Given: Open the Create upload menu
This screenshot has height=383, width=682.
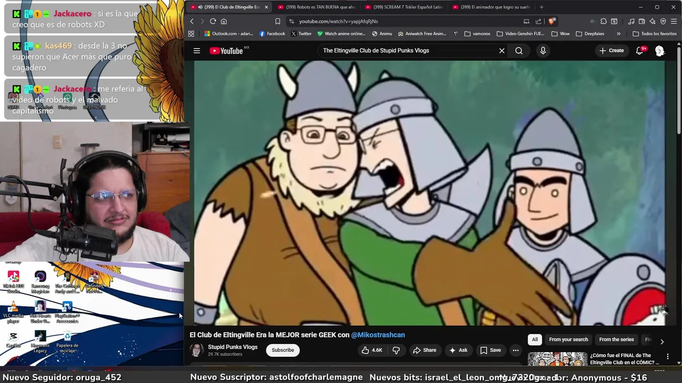Looking at the screenshot, I should [x=611, y=51].
